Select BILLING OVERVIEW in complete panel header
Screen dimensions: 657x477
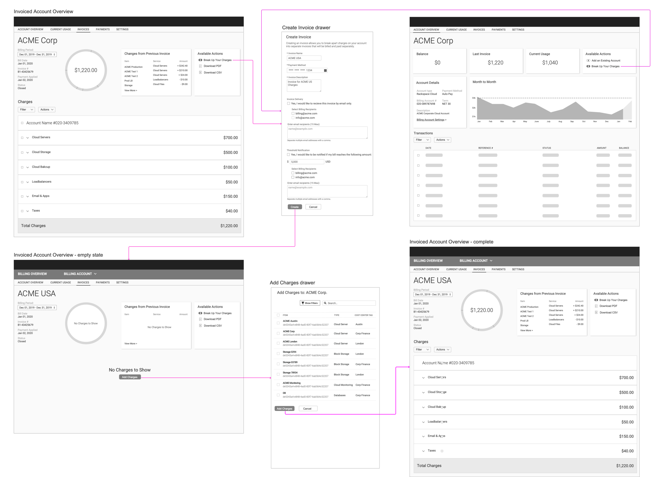pyautogui.click(x=428, y=261)
